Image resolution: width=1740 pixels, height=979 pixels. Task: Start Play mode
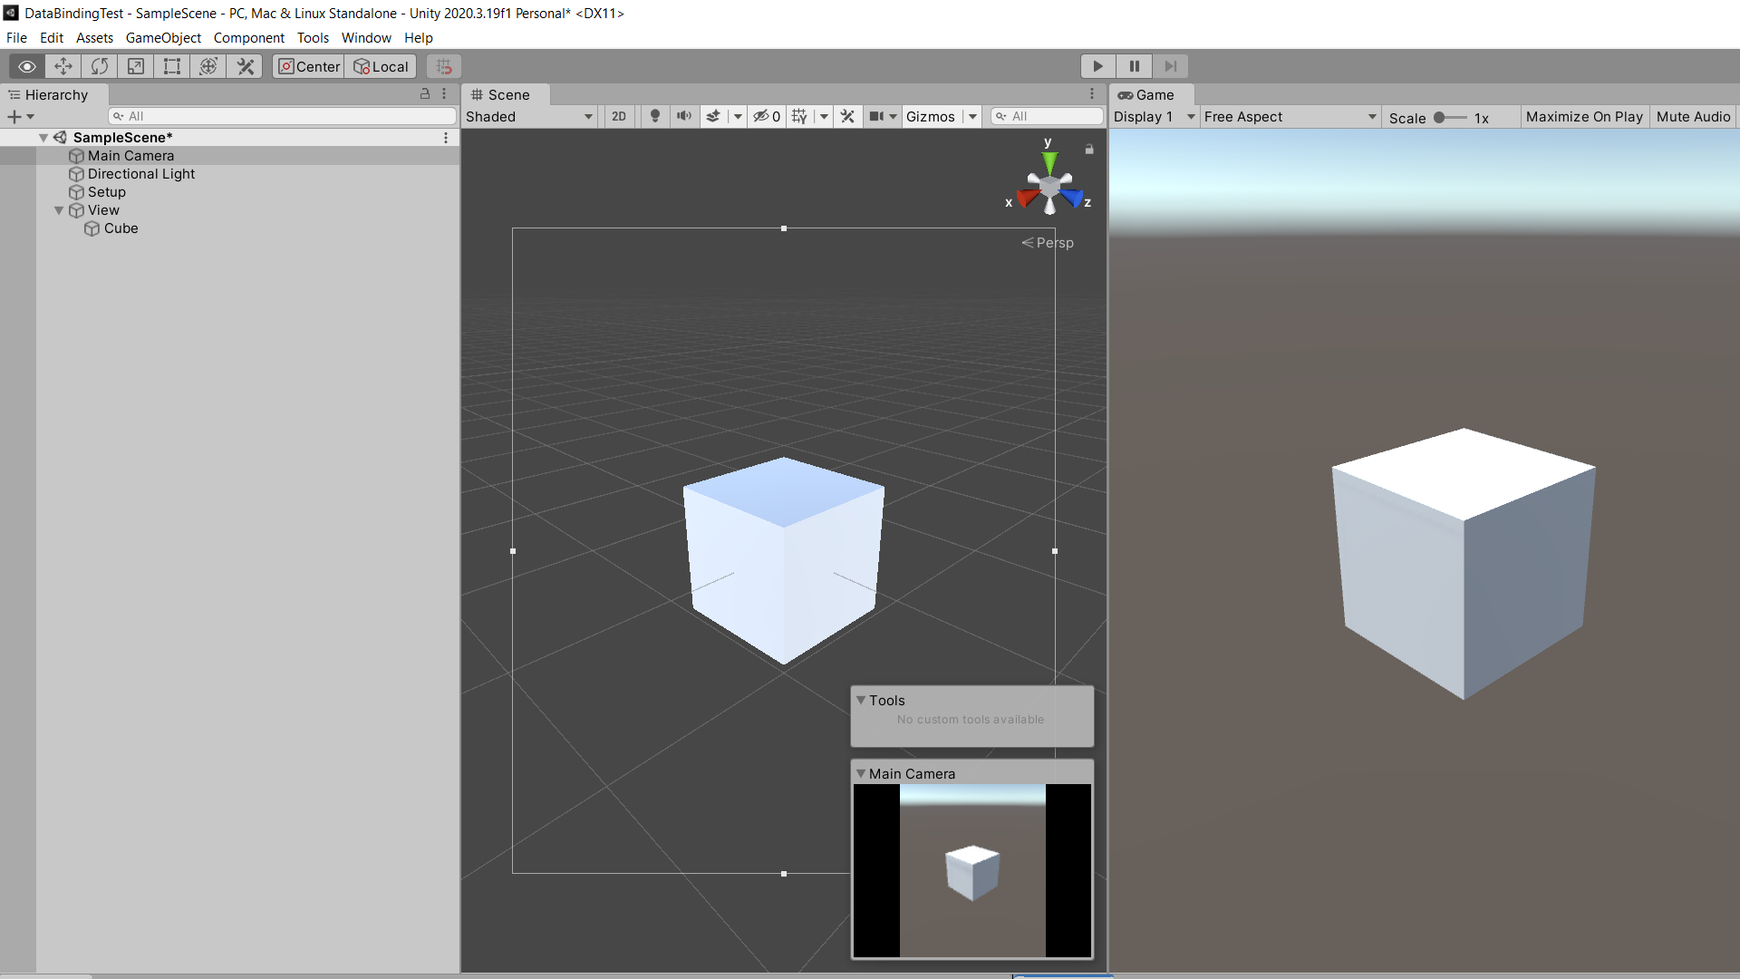click(1098, 66)
